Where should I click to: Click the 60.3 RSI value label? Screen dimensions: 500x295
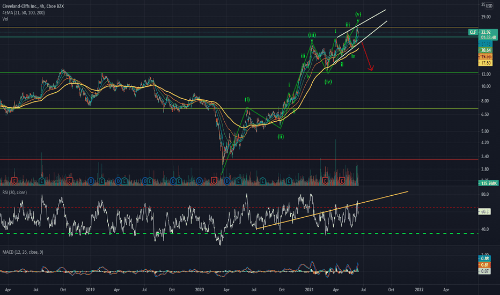coord(484,211)
